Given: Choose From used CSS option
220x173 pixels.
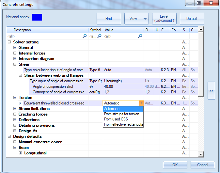Looking at the screenshot, I should point(123,119).
